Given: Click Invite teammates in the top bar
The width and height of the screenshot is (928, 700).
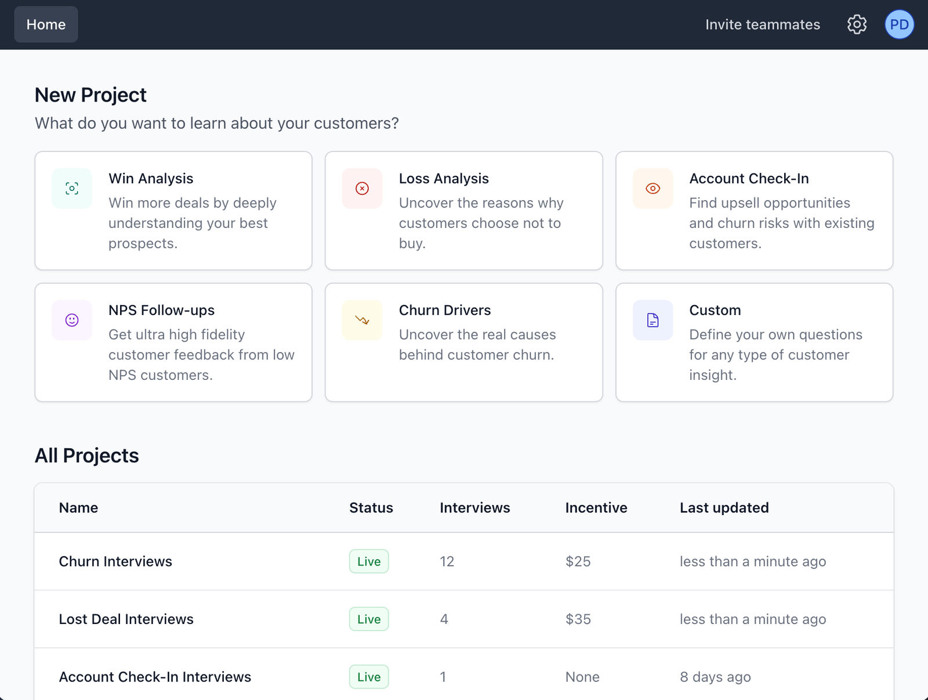Looking at the screenshot, I should click(x=762, y=24).
